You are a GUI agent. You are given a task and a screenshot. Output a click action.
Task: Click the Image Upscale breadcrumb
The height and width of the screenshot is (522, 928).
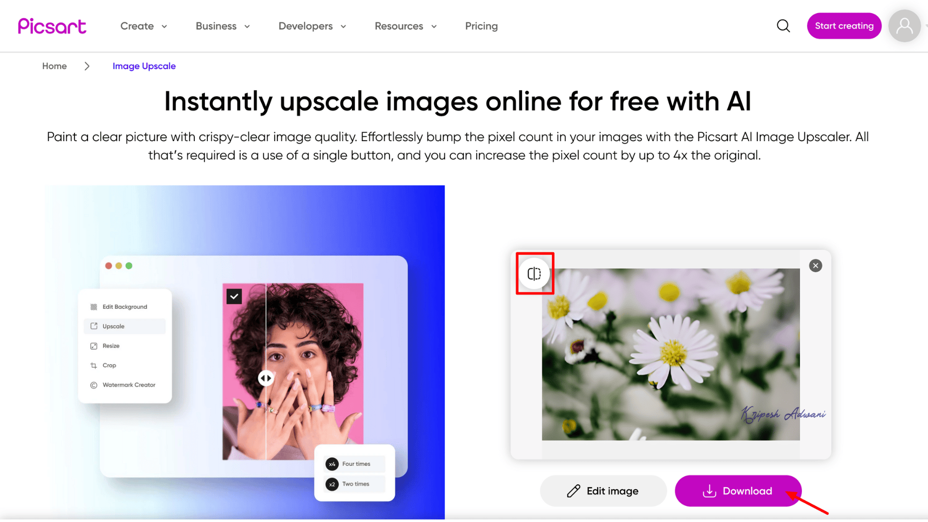click(144, 66)
